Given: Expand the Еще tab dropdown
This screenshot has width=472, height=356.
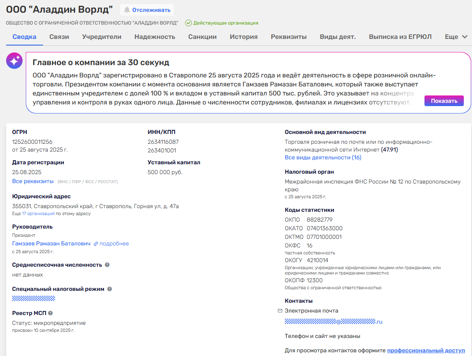Looking at the screenshot, I should (x=456, y=37).
